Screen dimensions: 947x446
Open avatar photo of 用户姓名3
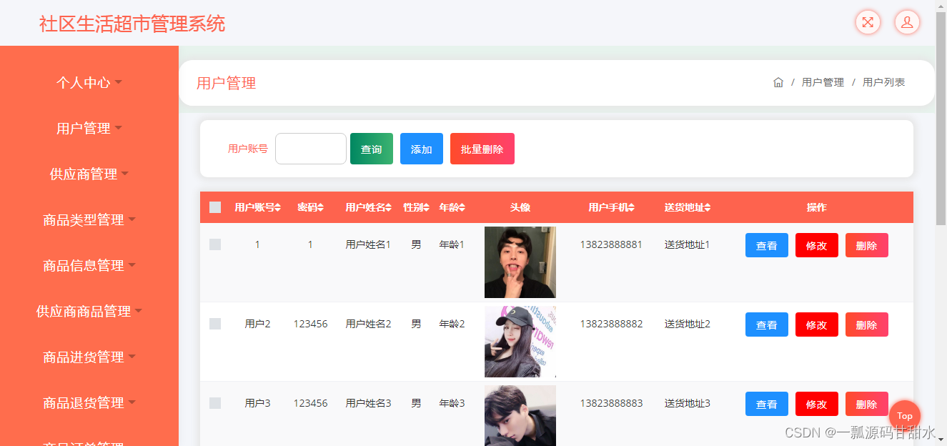click(520, 415)
